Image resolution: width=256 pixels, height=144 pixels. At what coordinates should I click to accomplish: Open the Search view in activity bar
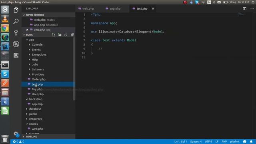click(16, 21)
